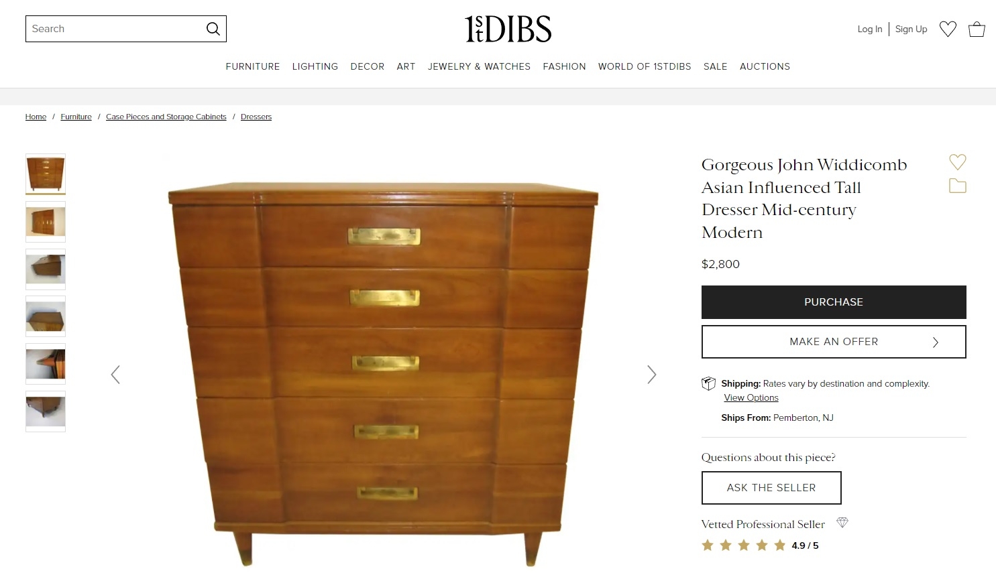996x577 pixels.
Task: Expand the Make an Offer chevron
Action: click(x=936, y=342)
